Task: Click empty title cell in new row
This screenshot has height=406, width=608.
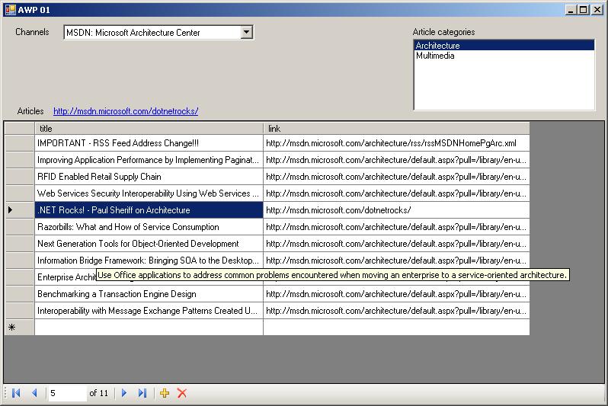Action: pos(149,328)
